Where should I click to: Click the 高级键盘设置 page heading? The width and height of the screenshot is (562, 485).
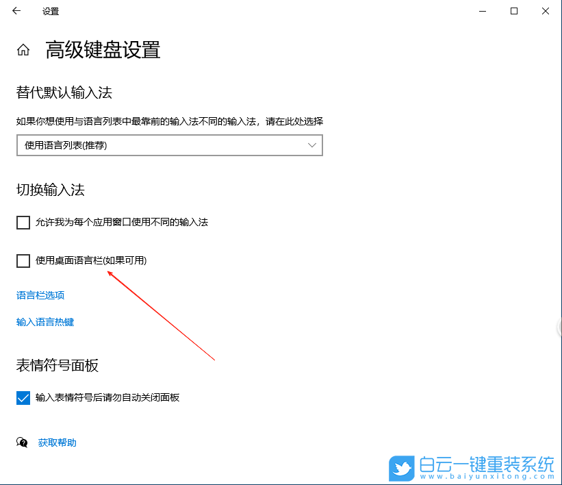click(101, 50)
